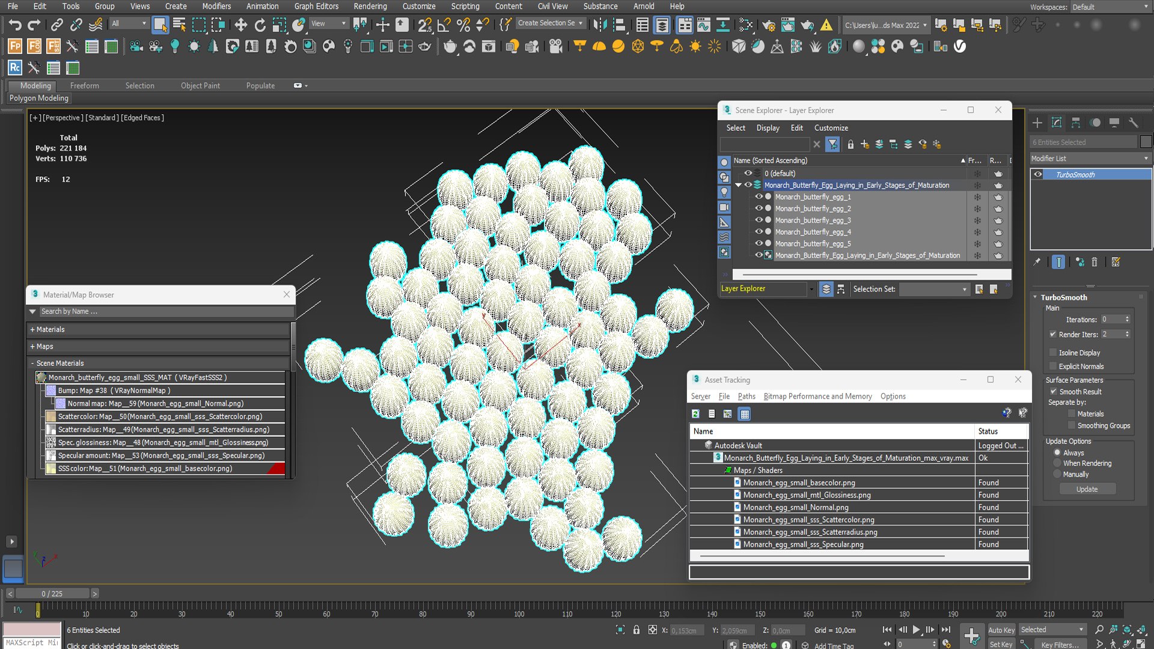Select the Manually update option

(1057, 474)
